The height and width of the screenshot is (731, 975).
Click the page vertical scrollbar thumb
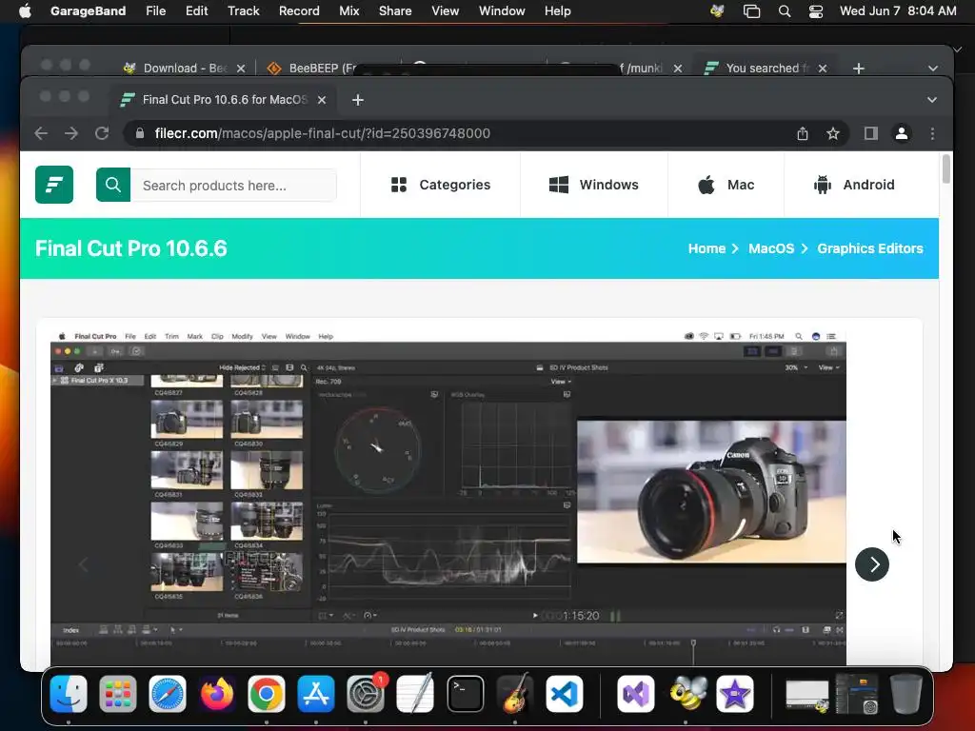click(x=945, y=169)
